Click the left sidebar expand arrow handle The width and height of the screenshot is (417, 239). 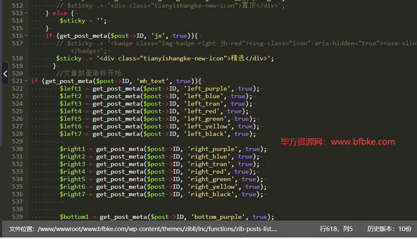pos(5,74)
